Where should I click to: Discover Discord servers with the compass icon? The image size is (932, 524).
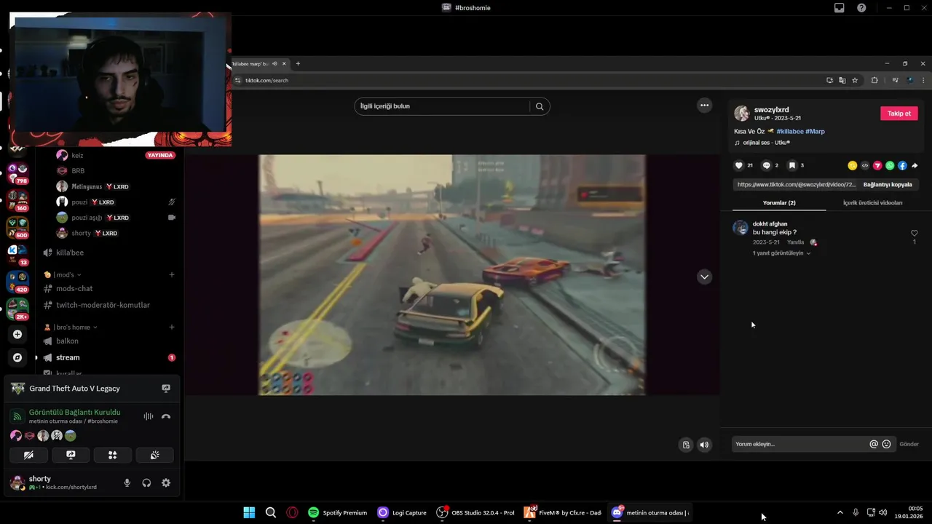click(17, 357)
